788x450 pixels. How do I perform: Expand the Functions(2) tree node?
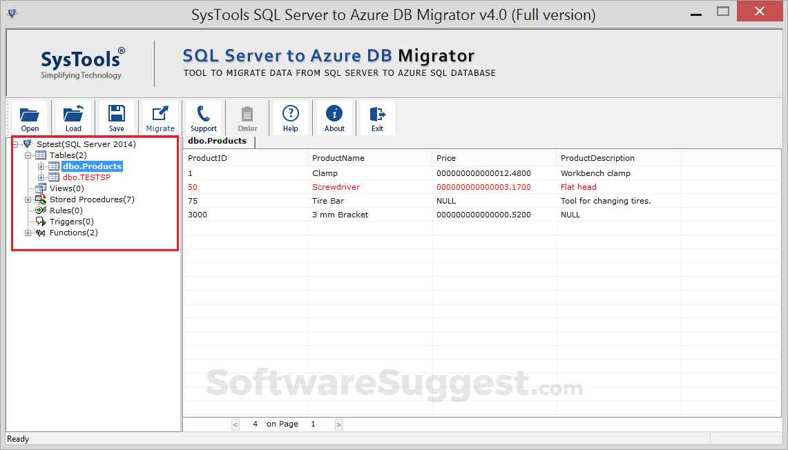pos(28,233)
